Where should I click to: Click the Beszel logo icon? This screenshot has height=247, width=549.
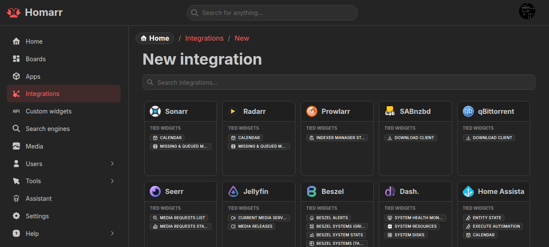pos(312,191)
